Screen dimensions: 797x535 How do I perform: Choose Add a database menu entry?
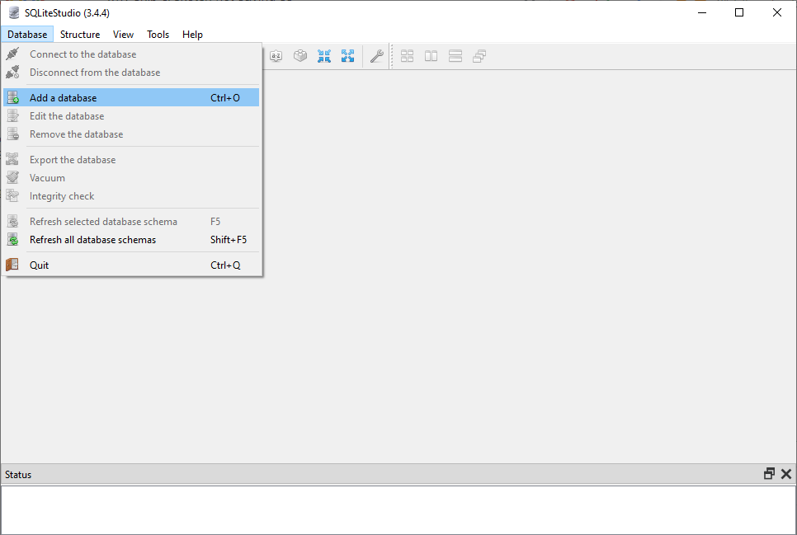click(131, 97)
